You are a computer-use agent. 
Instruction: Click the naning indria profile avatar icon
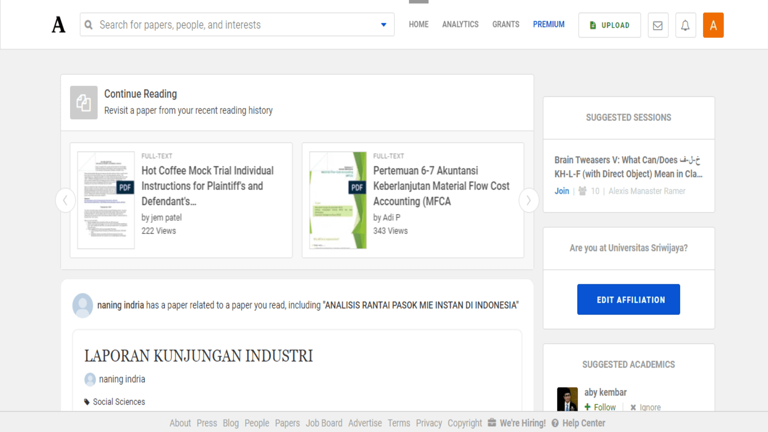pos(82,306)
